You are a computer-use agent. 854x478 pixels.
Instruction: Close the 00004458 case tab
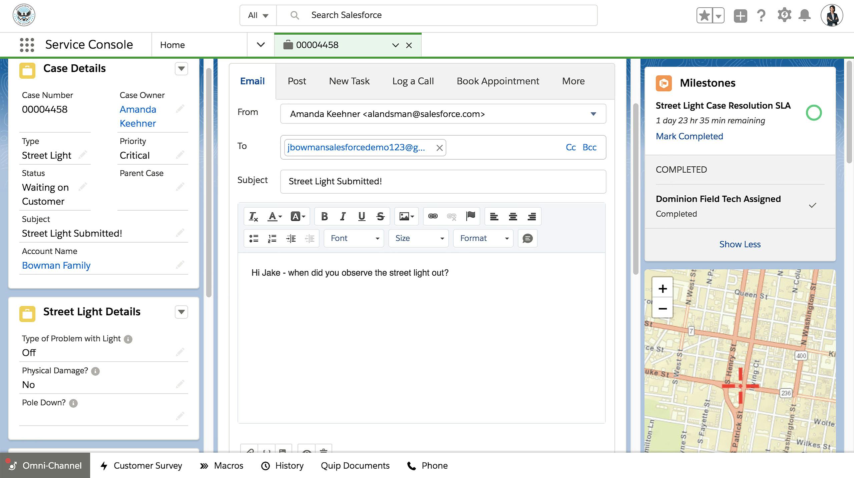[x=409, y=45]
